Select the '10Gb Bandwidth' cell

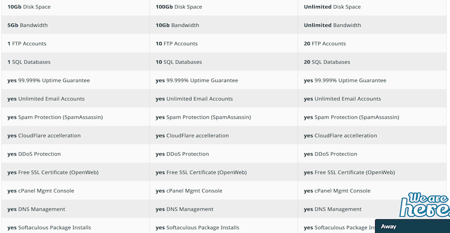click(x=223, y=25)
